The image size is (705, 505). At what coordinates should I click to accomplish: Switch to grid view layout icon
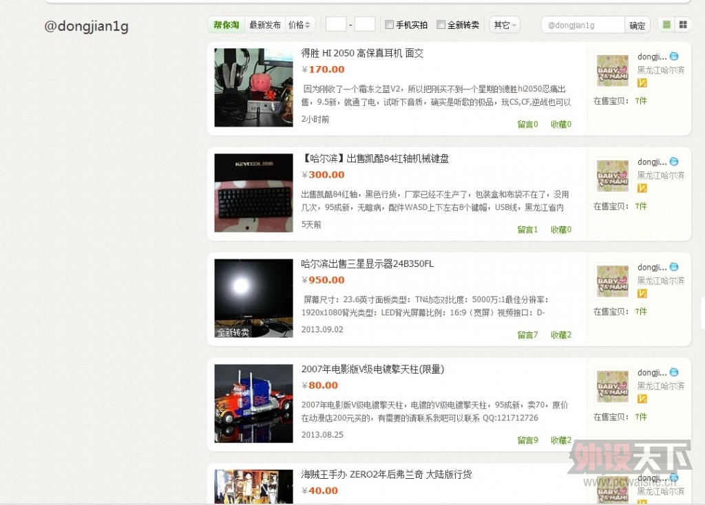click(x=683, y=25)
